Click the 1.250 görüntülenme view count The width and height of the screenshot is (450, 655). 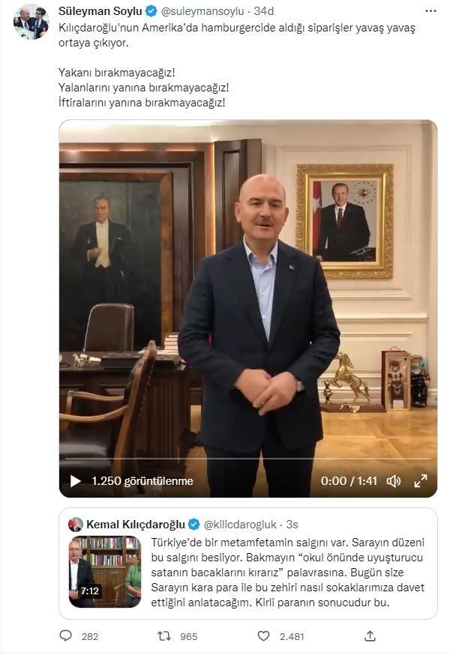tap(142, 481)
